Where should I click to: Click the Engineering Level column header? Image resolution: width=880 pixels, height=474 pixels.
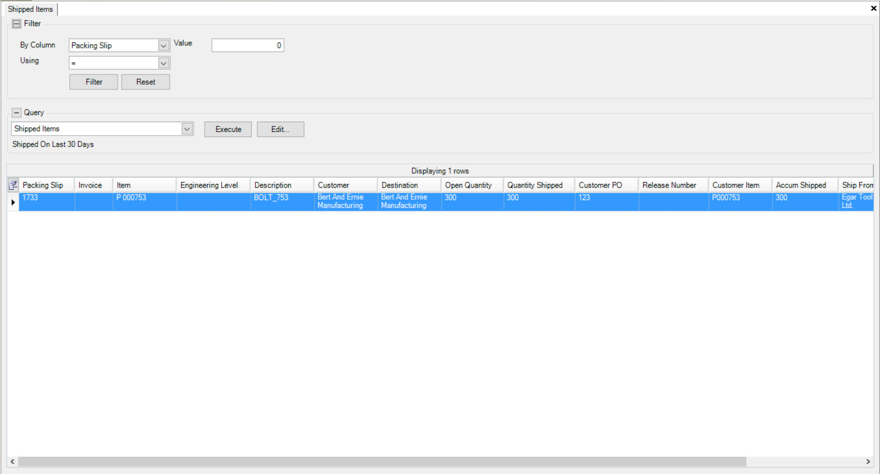213,185
